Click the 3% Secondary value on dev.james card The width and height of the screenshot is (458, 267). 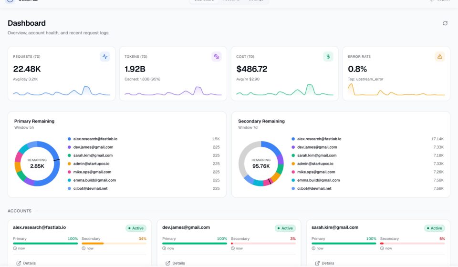click(293, 239)
